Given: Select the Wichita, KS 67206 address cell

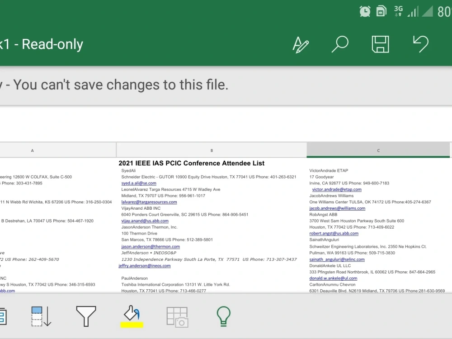Looking at the screenshot, I should (56, 202).
